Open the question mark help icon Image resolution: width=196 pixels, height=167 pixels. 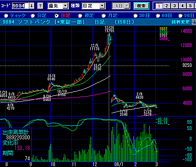tap(40, 6)
